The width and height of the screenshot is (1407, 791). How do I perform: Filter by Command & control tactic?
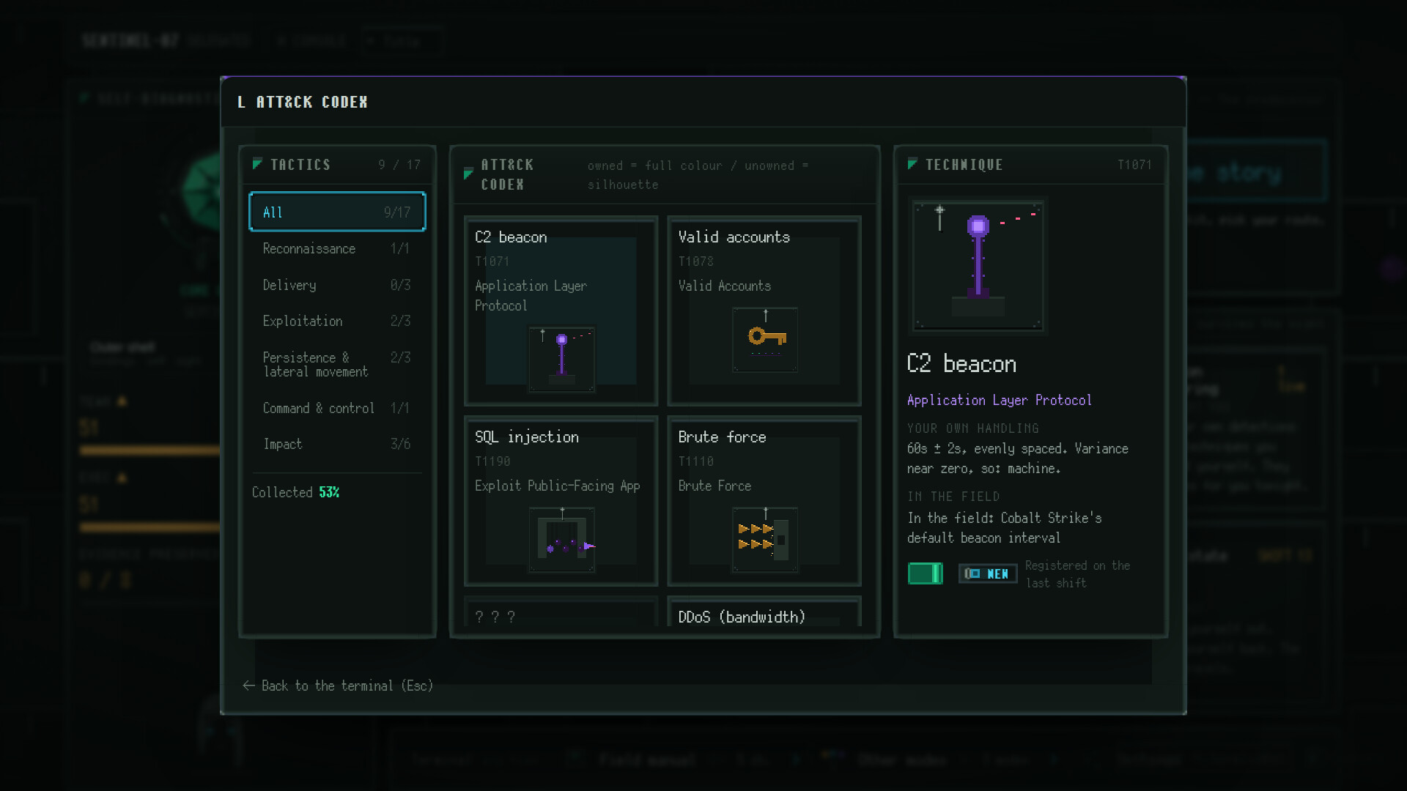point(337,408)
